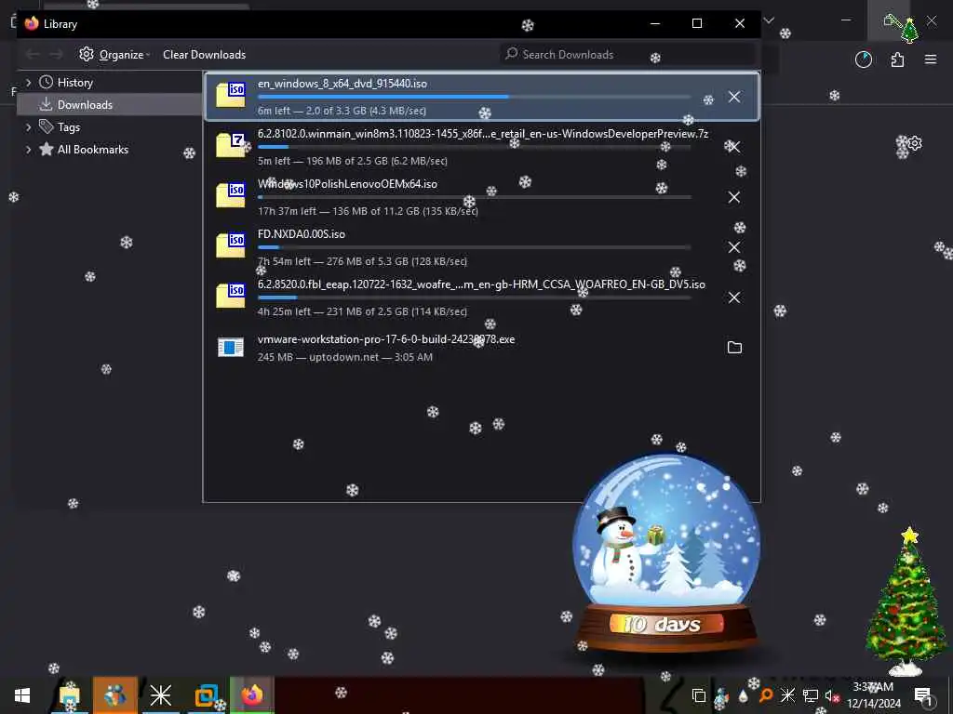Click ISO file icon of WOAFREO_EN-GB_DV5.iso
This screenshot has height=714, width=953.
click(x=231, y=296)
